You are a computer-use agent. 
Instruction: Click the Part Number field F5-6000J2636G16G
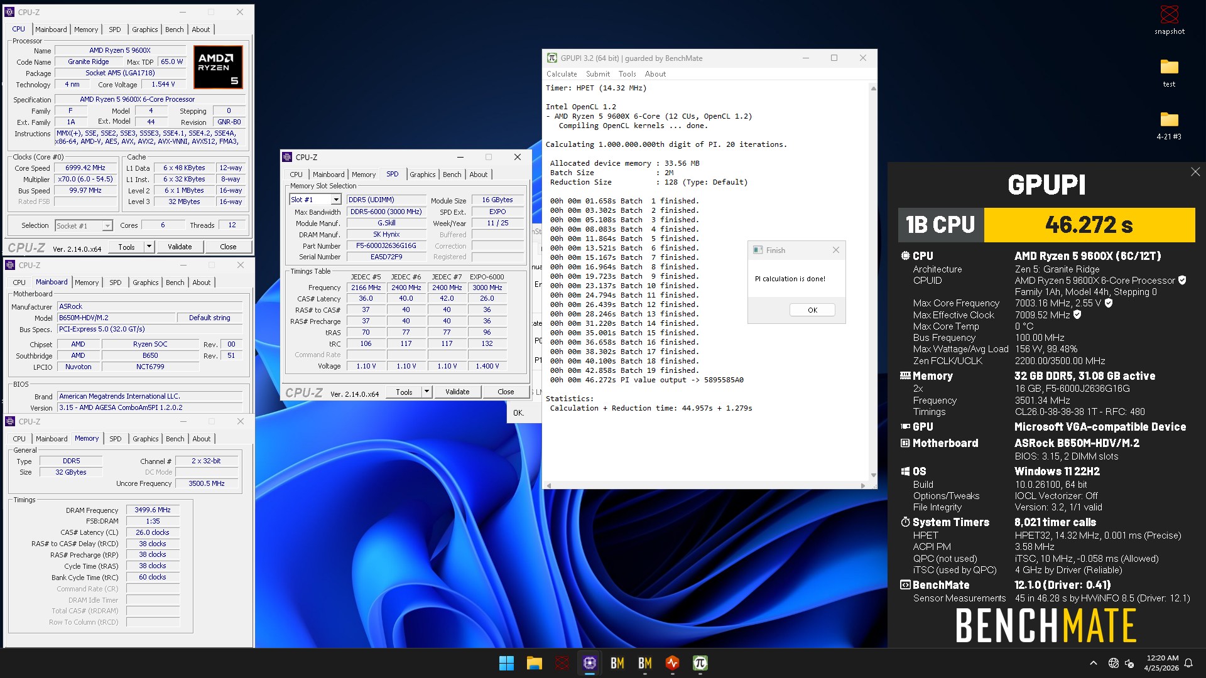tap(386, 245)
